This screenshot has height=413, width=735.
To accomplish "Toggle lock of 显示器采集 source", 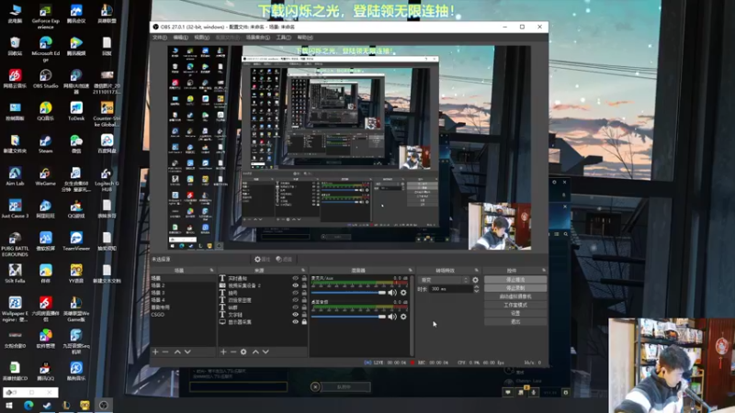I will click(304, 322).
